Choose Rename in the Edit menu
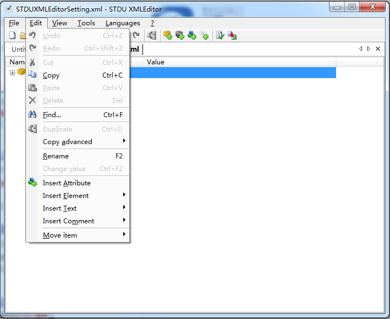 [x=78, y=156]
